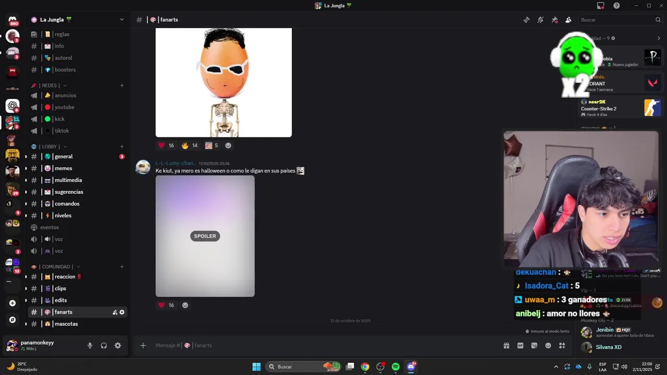
Task: Open the anuncios announcement channel
Action: pyautogui.click(x=78, y=95)
